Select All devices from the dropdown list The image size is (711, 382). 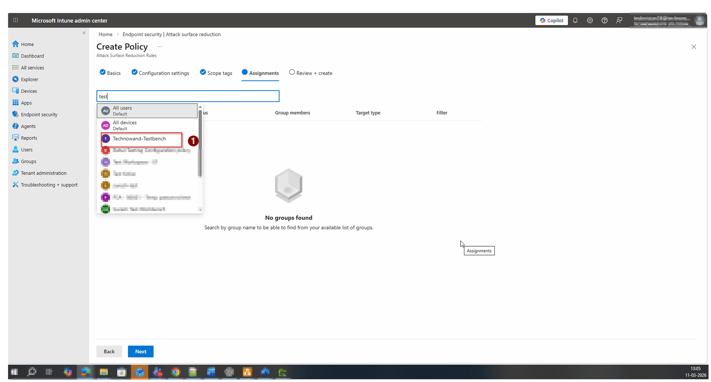coord(147,125)
